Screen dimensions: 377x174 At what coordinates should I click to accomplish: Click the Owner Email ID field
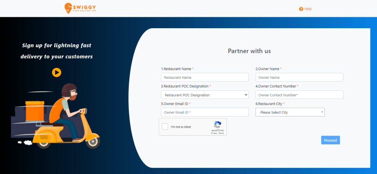coord(205,112)
